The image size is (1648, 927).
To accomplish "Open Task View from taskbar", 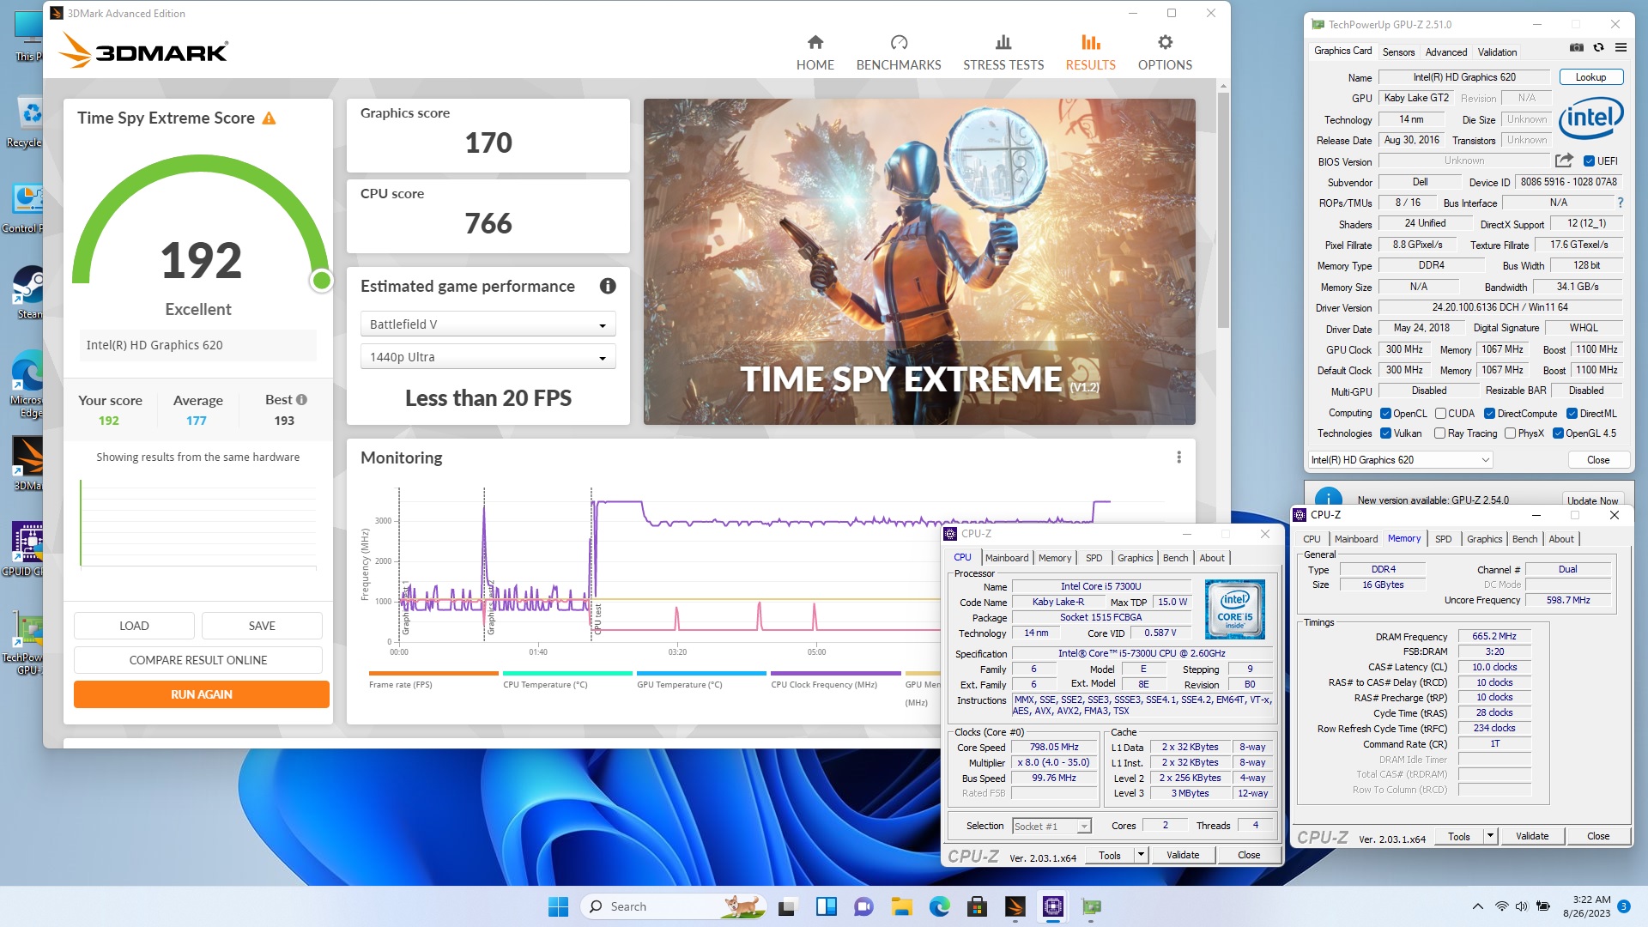I will pos(787,906).
